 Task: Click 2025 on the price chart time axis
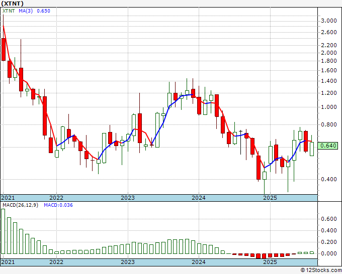(x=270, y=198)
